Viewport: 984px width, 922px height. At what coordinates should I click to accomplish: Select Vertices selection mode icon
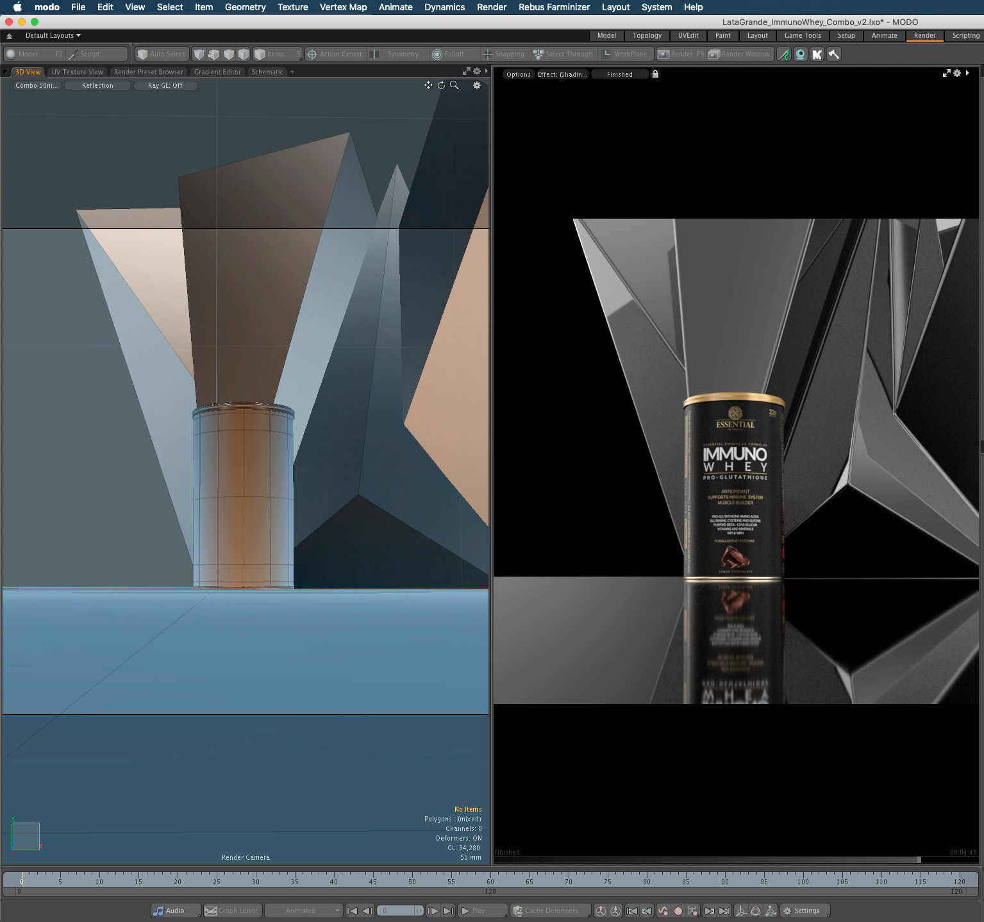click(199, 54)
